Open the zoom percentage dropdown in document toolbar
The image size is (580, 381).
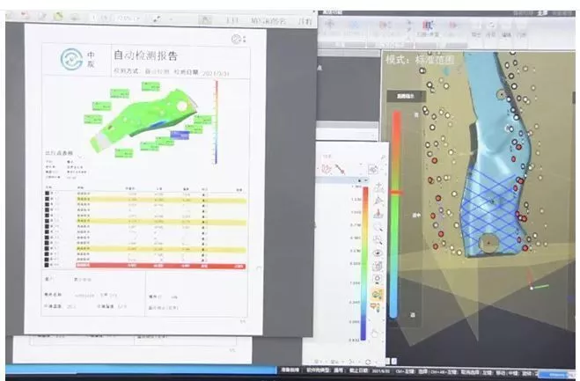pos(121,16)
